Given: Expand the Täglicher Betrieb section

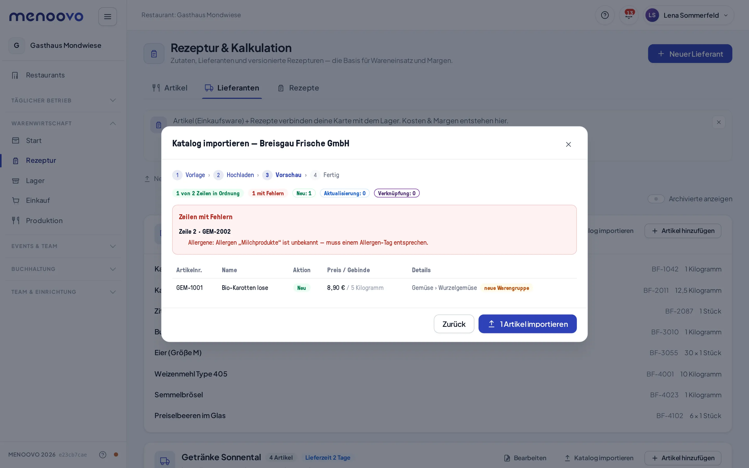Looking at the screenshot, I should pos(63,100).
